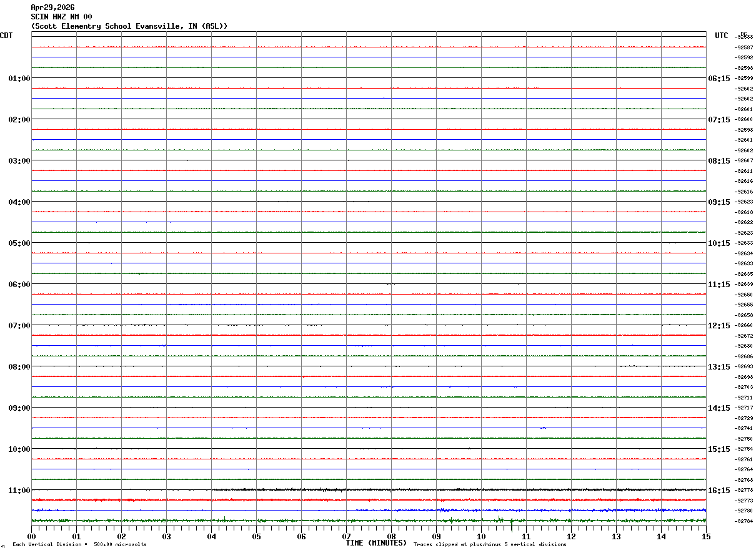Click the TIME (MINUTES) axis title
The width and height of the screenshot is (756, 553).
coord(376,543)
